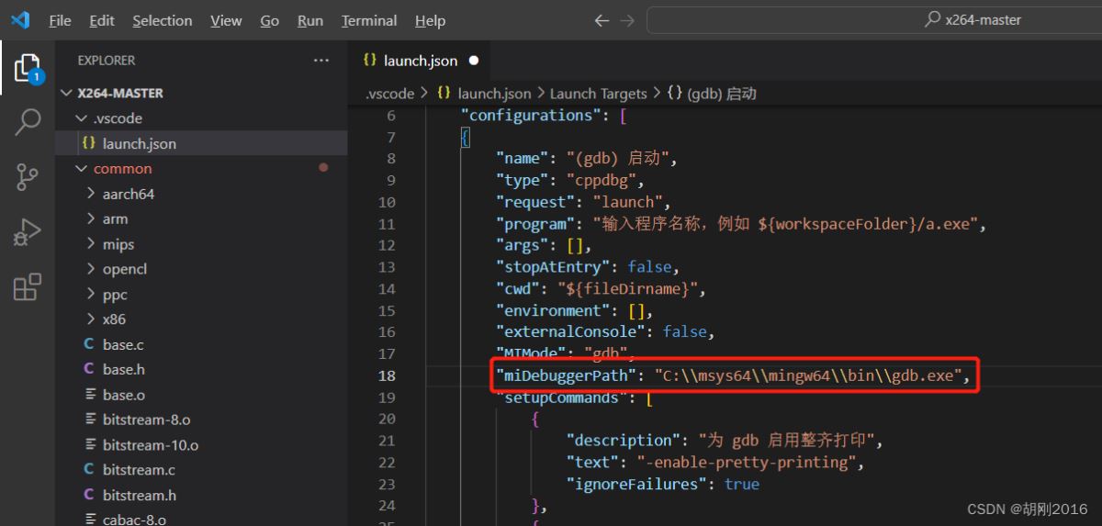The image size is (1102, 526).
Task: Open the Edit menu
Action: point(102,20)
